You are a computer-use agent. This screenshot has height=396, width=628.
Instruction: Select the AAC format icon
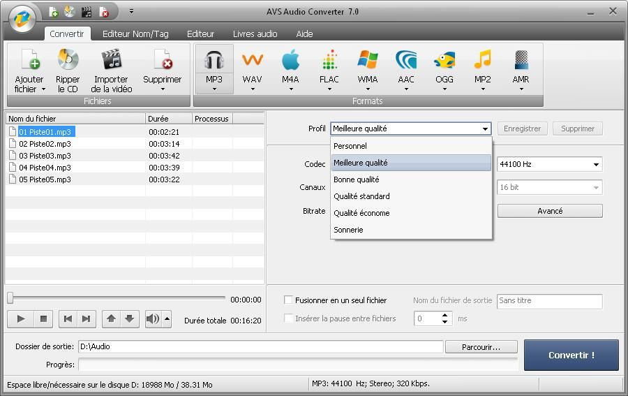point(406,60)
